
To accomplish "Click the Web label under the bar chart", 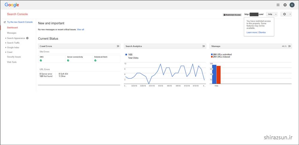I will (216, 86).
